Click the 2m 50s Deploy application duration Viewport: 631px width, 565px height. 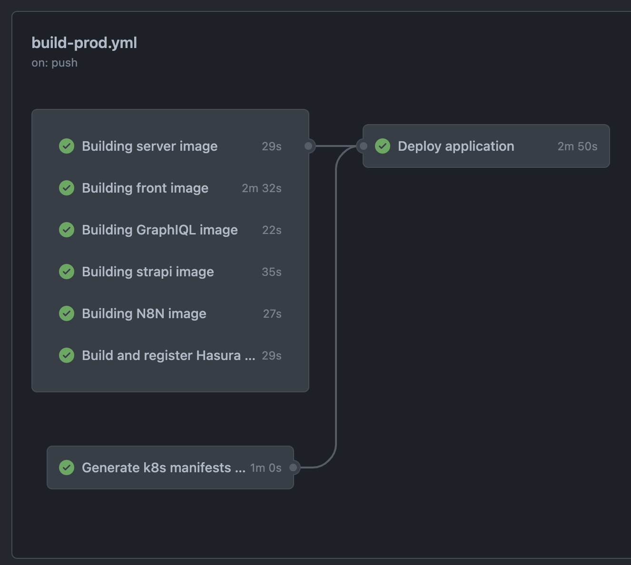coord(578,146)
